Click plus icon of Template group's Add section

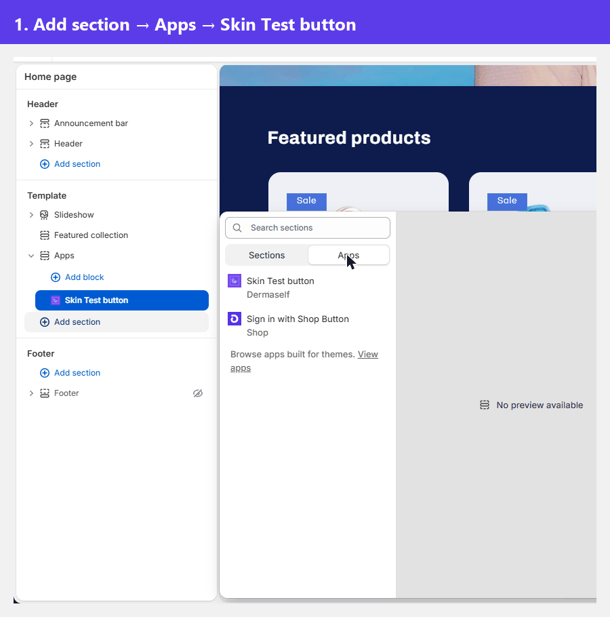click(x=45, y=322)
